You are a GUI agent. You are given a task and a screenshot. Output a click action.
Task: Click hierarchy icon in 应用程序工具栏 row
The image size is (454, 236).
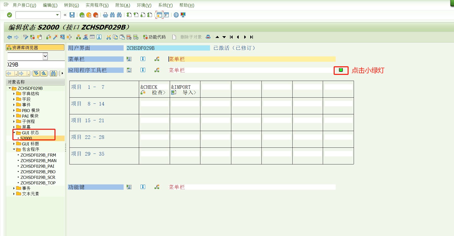click(157, 70)
